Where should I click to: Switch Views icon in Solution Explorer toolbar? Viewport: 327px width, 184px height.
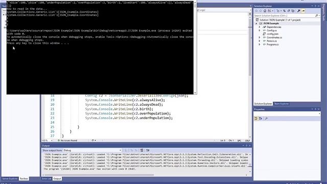(269, 11)
